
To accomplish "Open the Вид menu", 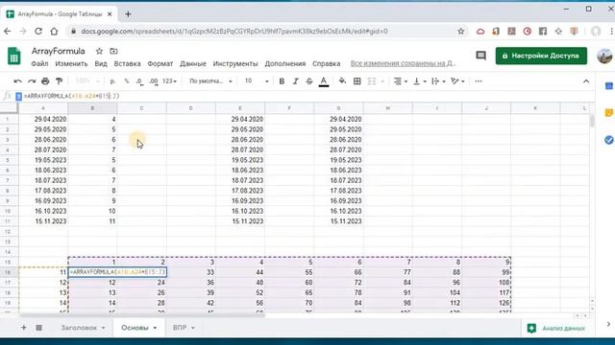I will [101, 64].
